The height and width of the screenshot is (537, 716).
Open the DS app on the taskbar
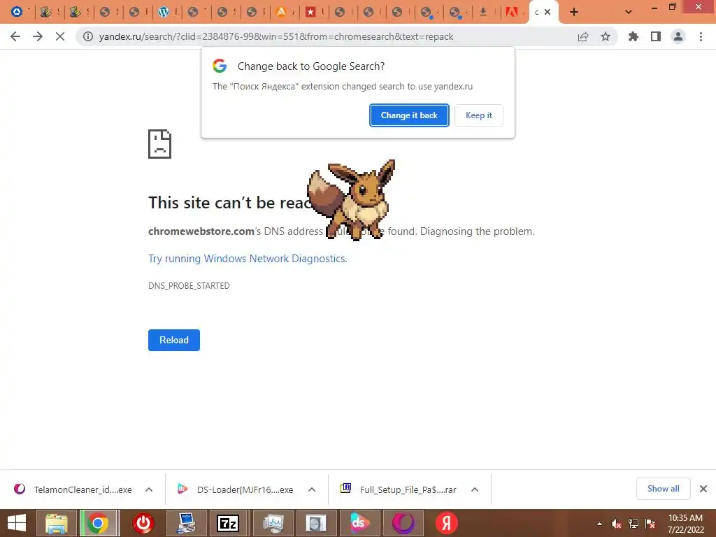click(x=359, y=523)
